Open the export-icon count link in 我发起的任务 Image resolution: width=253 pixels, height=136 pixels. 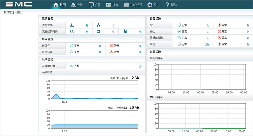coord(113,32)
